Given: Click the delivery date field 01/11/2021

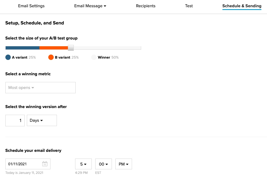Looking at the screenshot, I should click(x=28, y=164).
